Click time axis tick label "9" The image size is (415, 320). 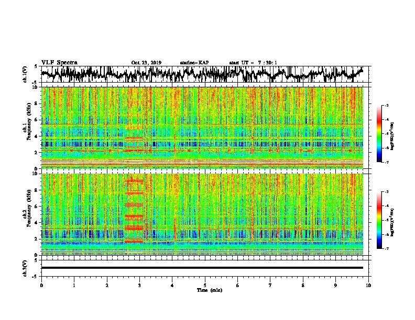335,285
